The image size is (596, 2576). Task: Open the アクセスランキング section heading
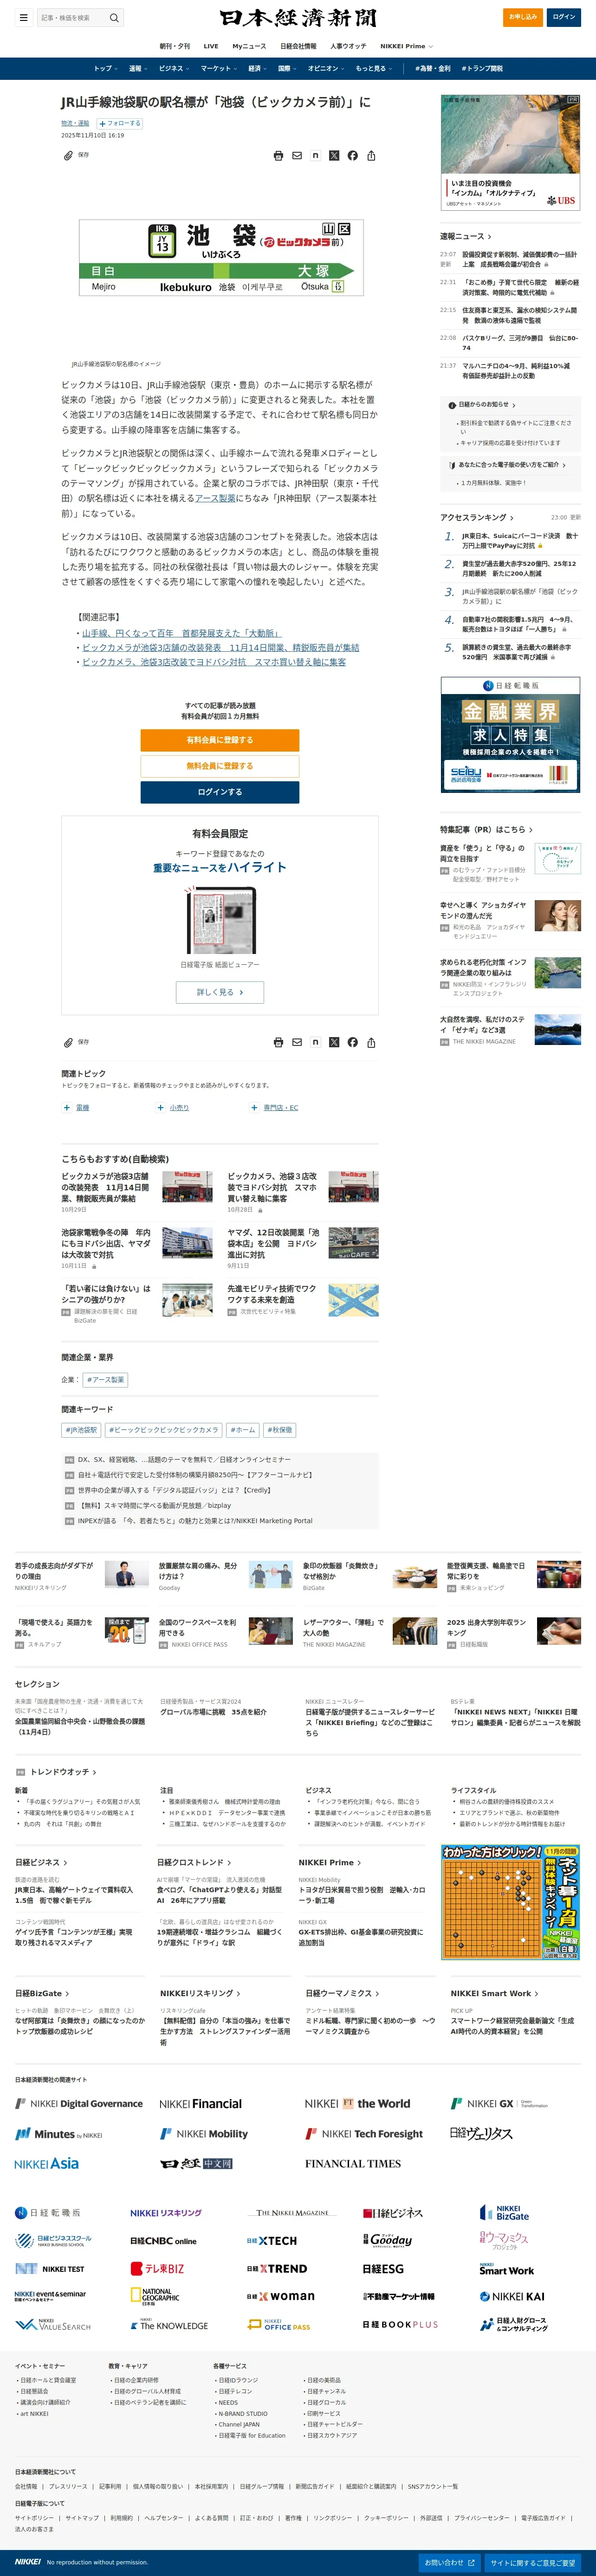pos(477,517)
